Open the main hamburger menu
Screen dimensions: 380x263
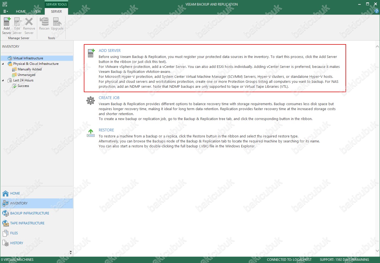pos(6,11)
